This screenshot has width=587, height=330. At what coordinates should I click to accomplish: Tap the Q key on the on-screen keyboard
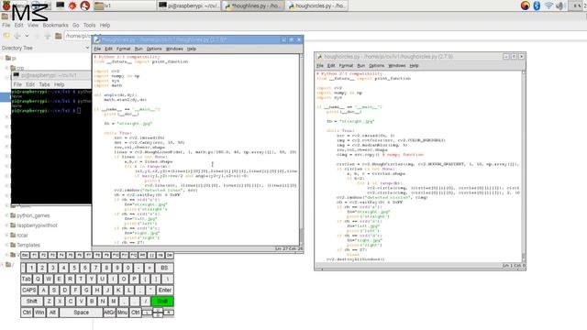click(38, 279)
